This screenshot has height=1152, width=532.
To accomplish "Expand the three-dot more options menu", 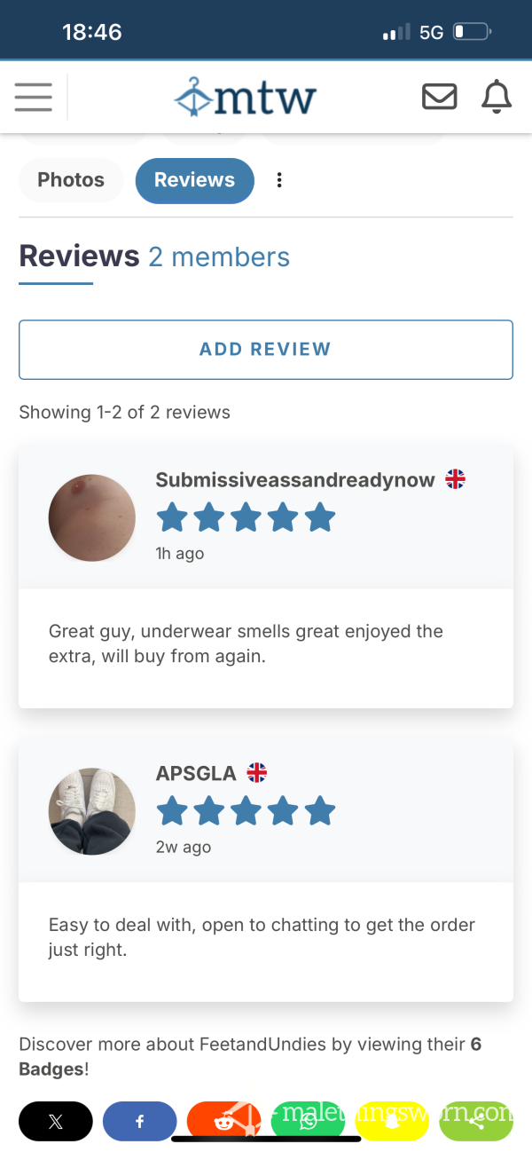I will [x=279, y=180].
